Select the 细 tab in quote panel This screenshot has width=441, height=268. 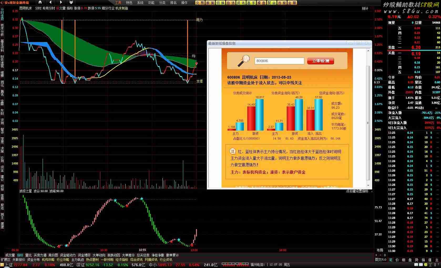point(403,260)
